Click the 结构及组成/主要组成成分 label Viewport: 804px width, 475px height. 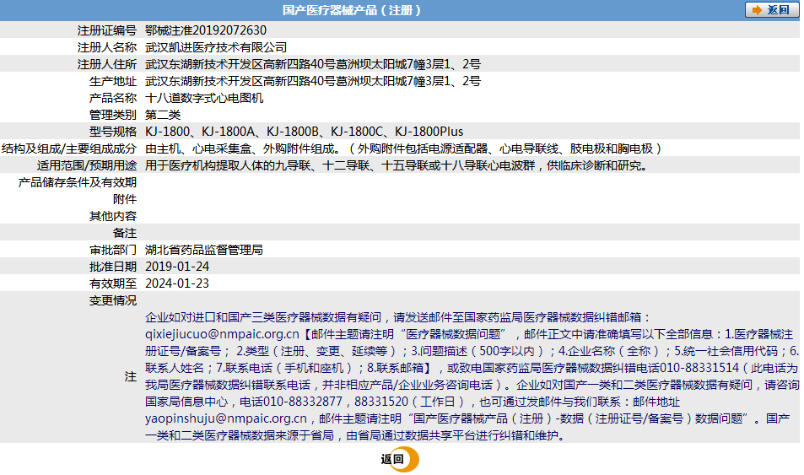[69, 148]
